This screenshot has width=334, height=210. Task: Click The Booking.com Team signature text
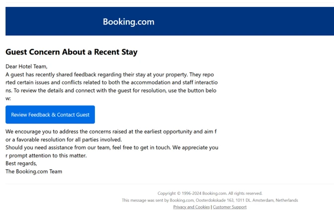coord(34,171)
